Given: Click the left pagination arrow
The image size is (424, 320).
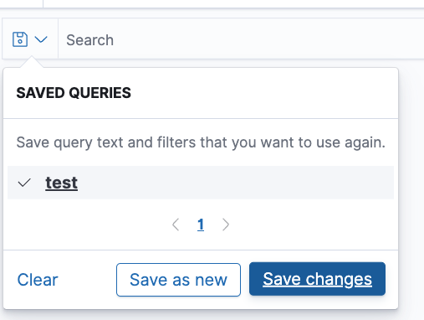Looking at the screenshot, I should [x=176, y=225].
